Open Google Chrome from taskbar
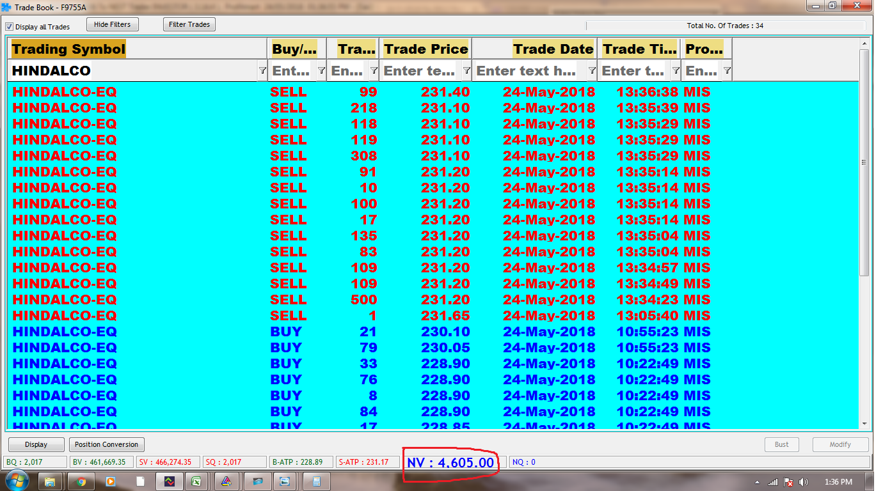The image size is (883, 491). pos(81,481)
